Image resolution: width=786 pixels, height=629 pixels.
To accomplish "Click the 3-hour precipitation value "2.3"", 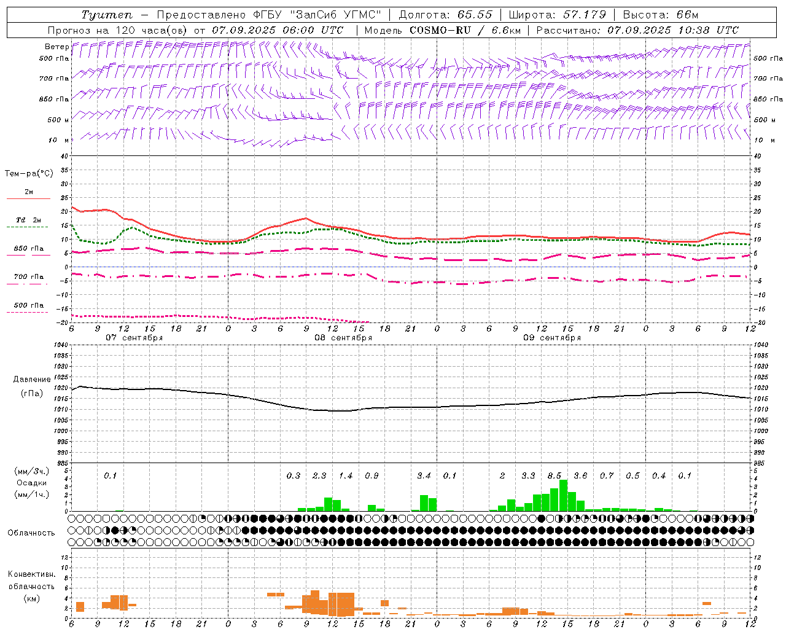I will (x=319, y=476).
